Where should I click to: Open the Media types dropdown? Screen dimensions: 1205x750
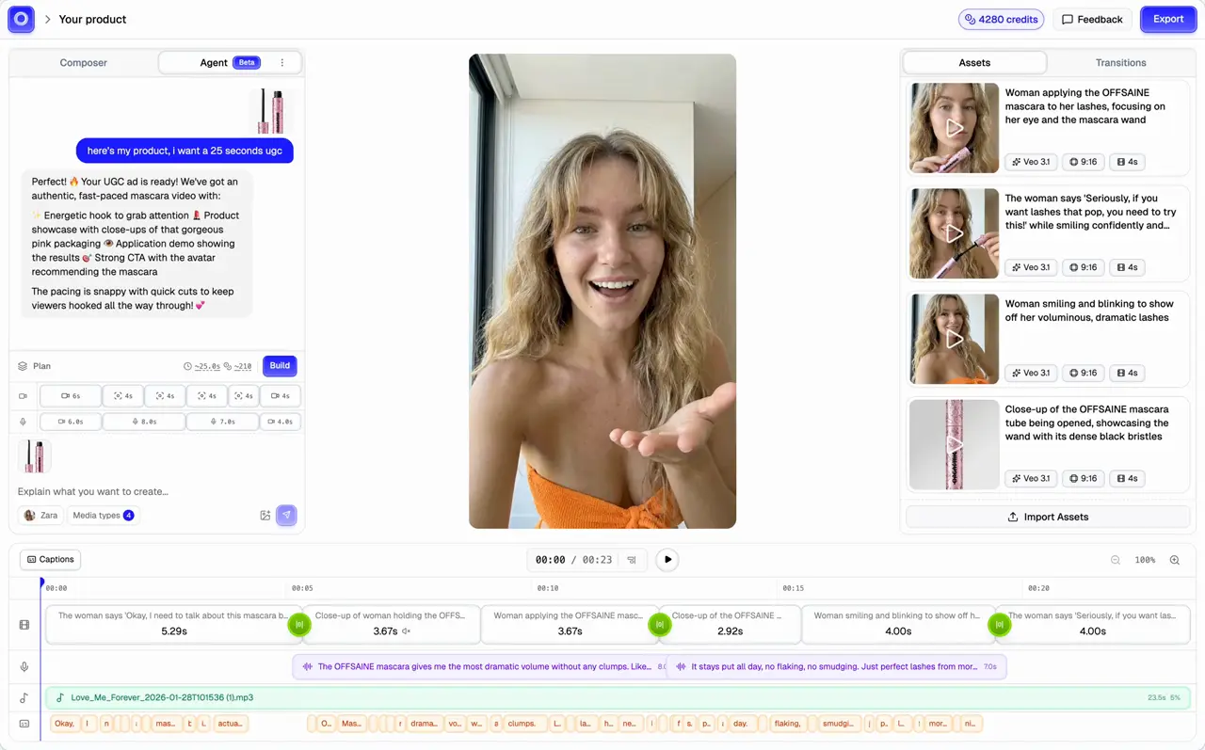104,515
